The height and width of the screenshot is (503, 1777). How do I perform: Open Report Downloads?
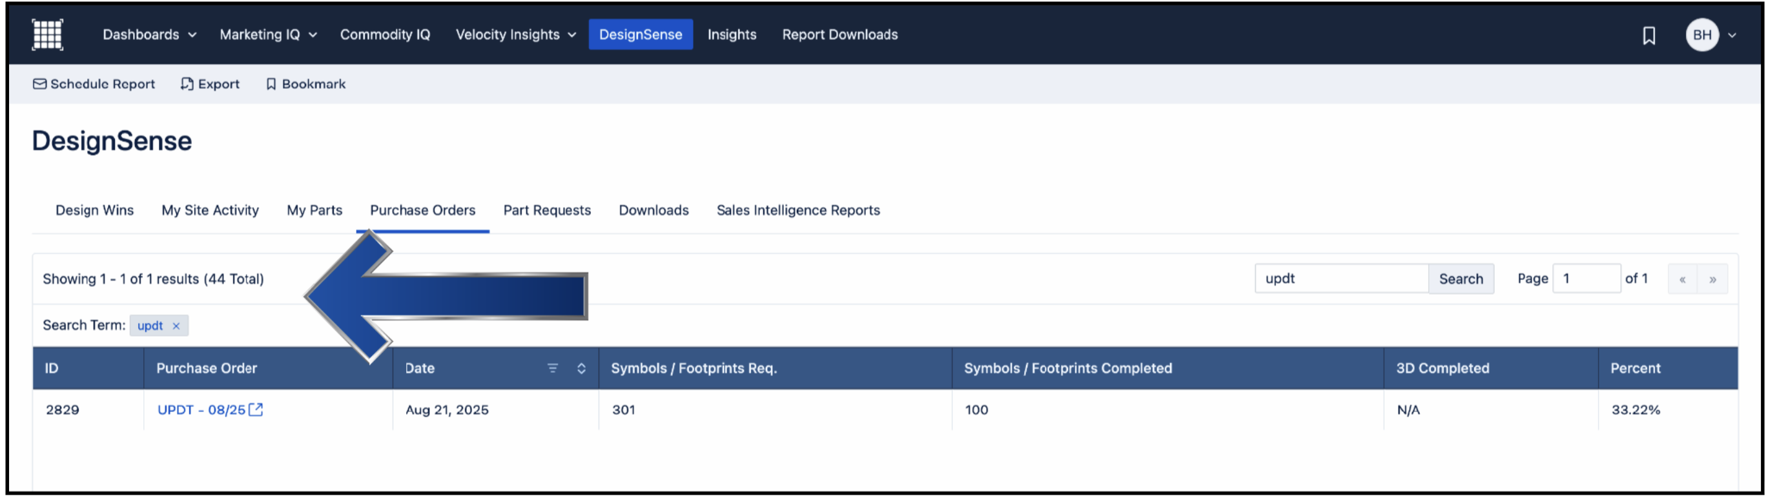coord(839,34)
